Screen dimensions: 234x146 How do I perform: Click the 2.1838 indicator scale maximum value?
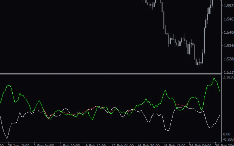point(229,77)
